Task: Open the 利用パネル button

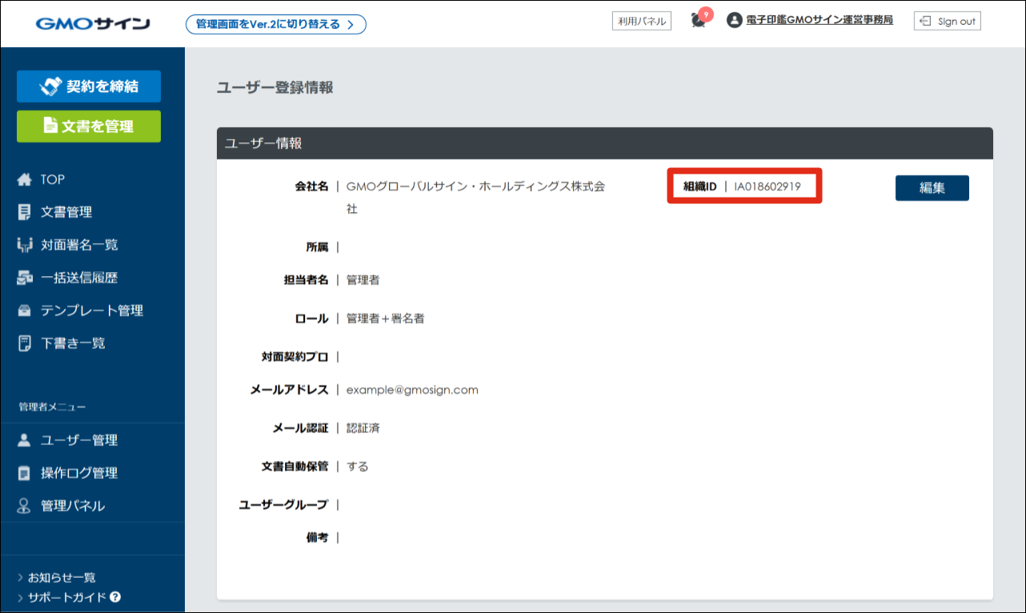Action: pyautogui.click(x=642, y=22)
